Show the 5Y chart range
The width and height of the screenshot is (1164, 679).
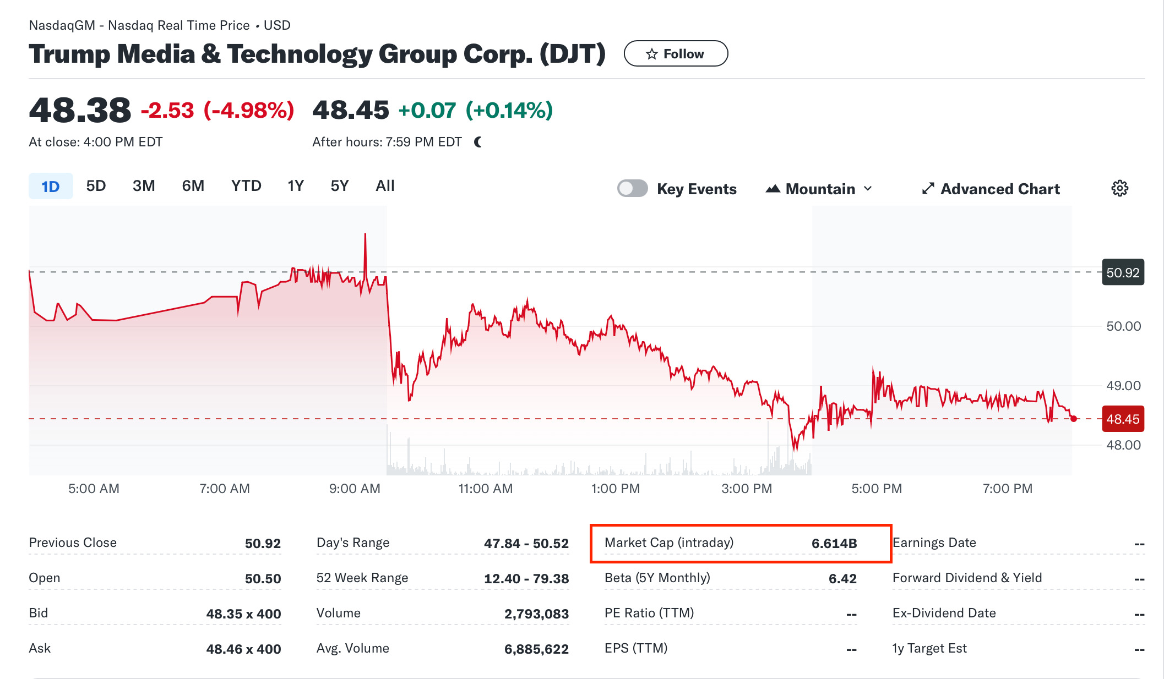tap(339, 186)
